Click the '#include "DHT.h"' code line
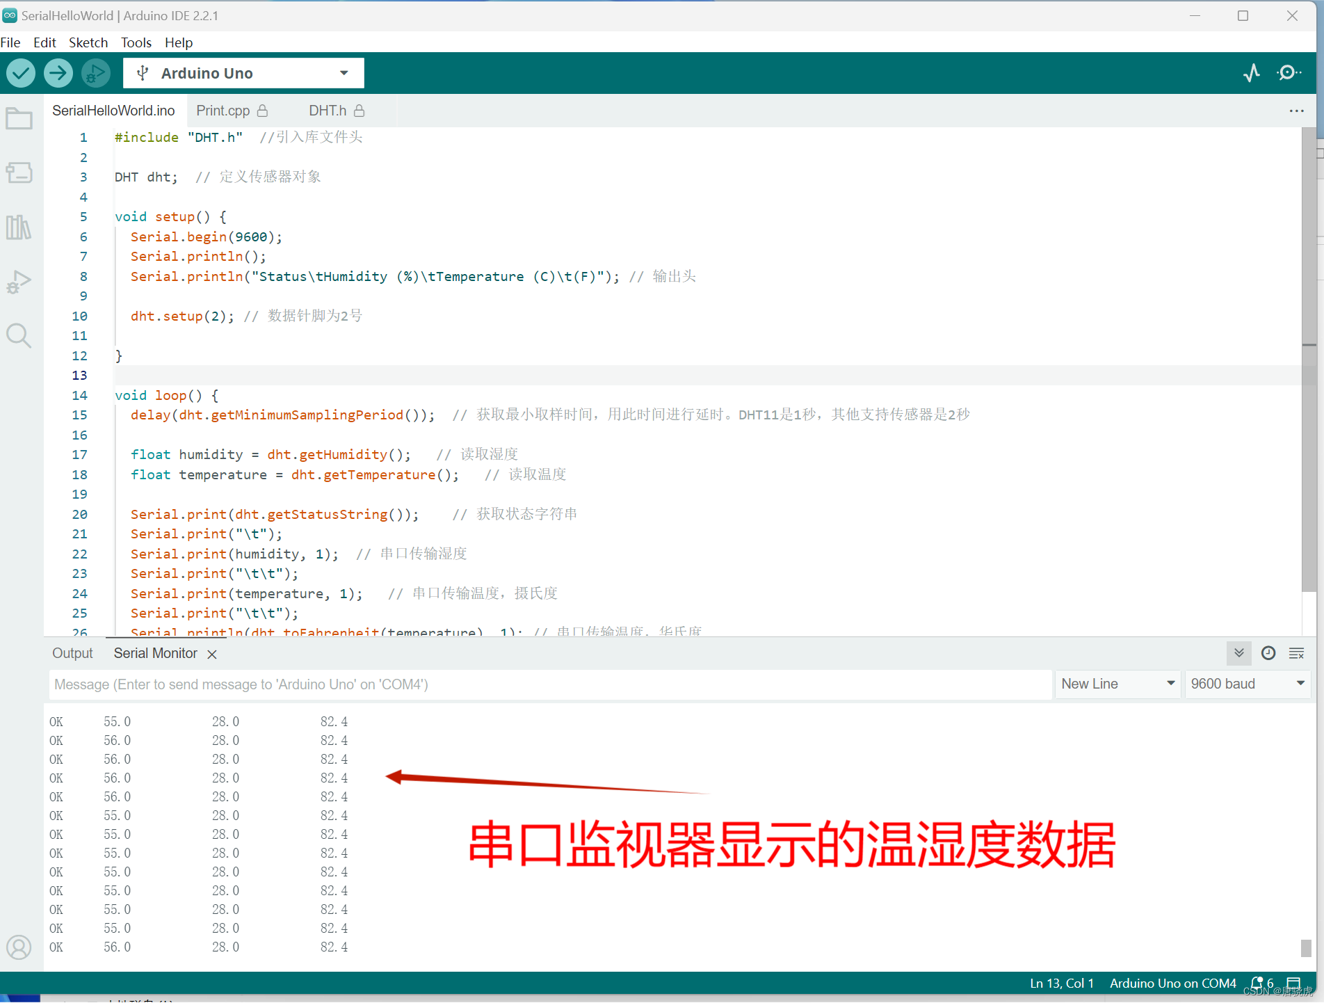The width and height of the screenshot is (1324, 1003). [x=178, y=138]
